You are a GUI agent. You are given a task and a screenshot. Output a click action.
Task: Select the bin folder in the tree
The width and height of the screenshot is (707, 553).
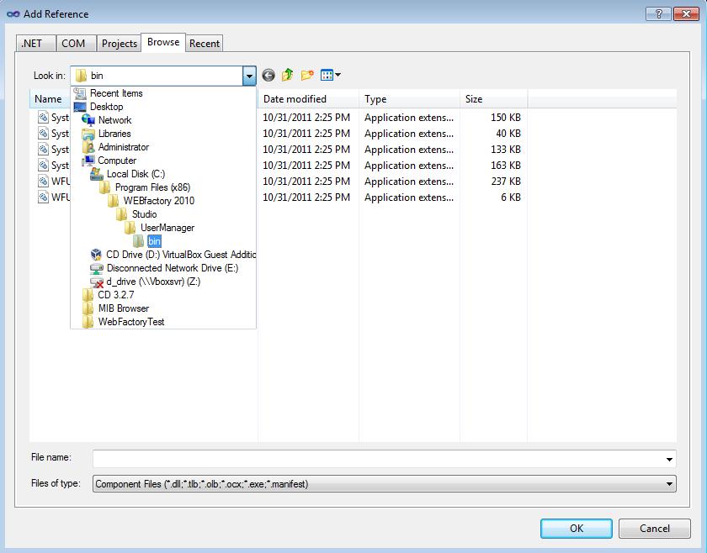pos(154,241)
